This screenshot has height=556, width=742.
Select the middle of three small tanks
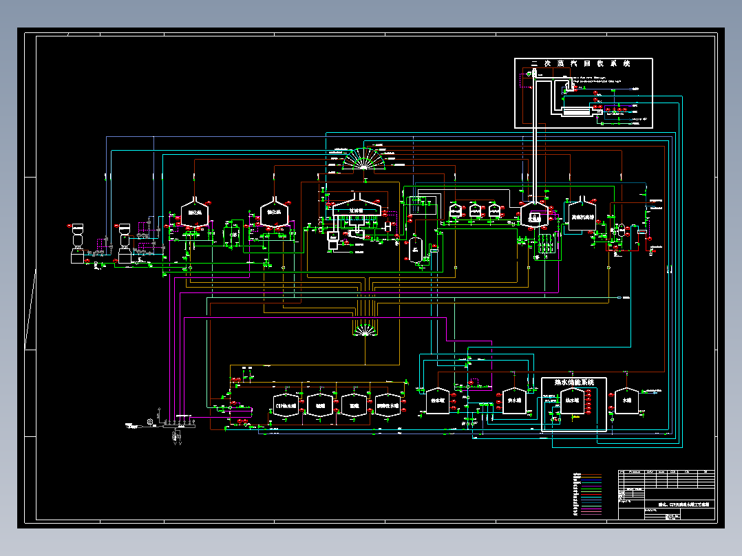[475, 210]
